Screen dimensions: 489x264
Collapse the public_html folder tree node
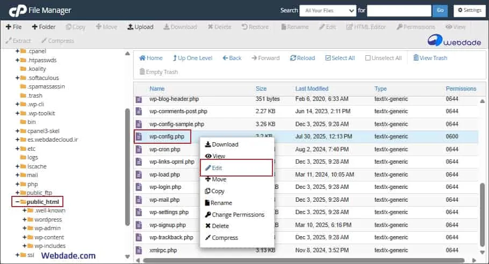[17, 202]
